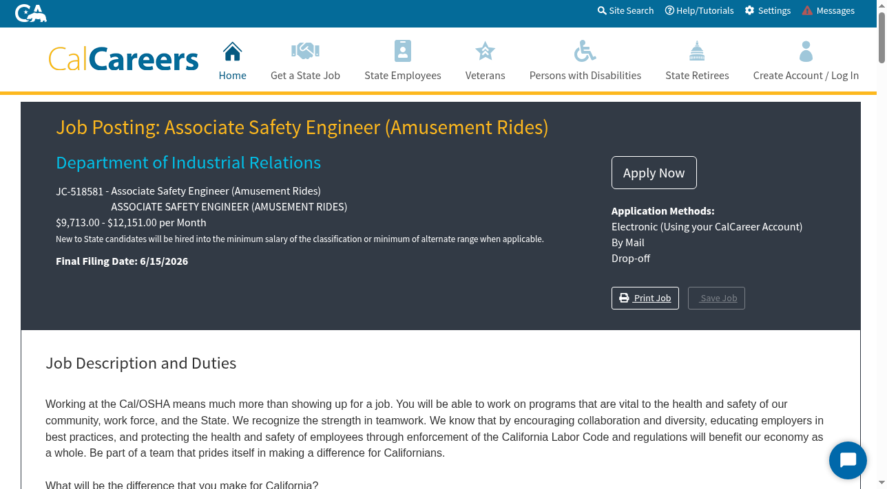Select State Employees menu item
The image size is (887, 489).
coord(403,76)
